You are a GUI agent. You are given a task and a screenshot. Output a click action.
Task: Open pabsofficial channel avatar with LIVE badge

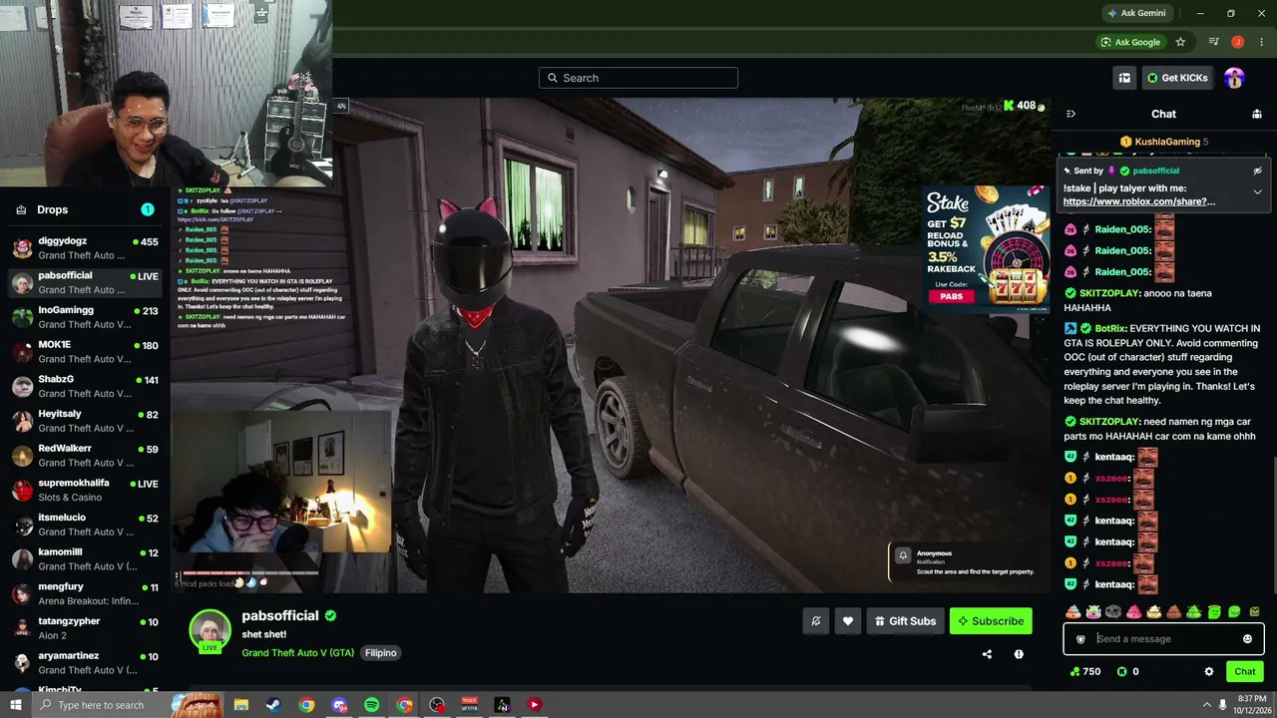tap(210, 632)
